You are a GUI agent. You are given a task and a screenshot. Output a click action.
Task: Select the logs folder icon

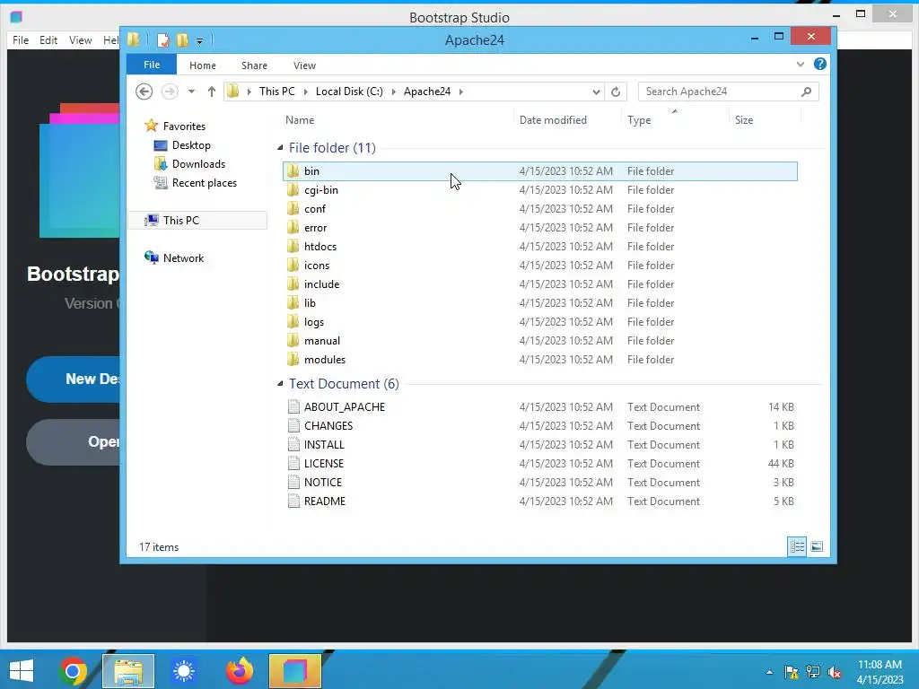tap(293, 322)
